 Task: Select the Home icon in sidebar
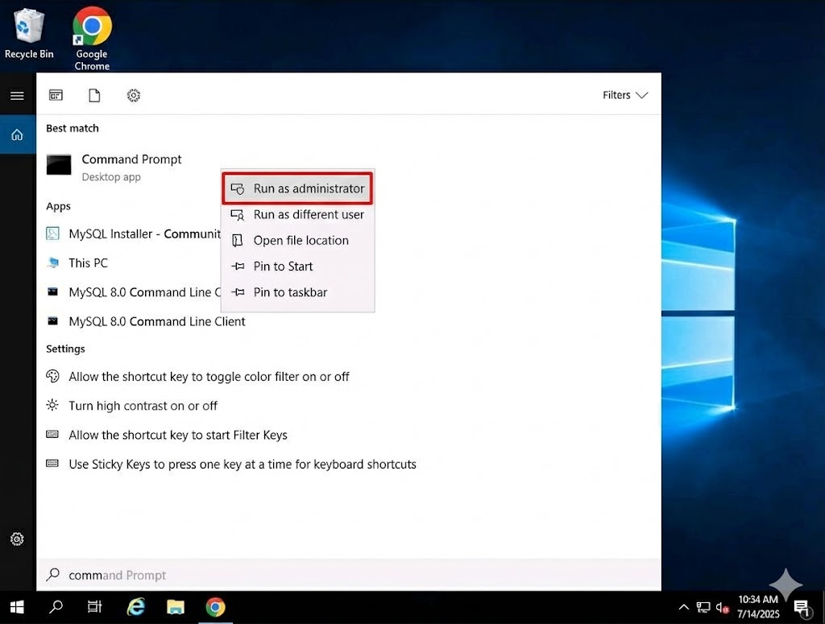pos(17,135)
